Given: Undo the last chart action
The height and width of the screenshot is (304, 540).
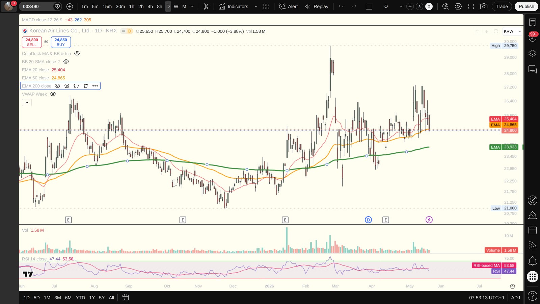Looking at the screenshot, I should (341, 6).
